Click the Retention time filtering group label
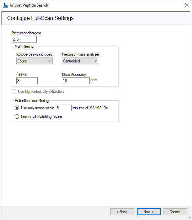The image size is (192, 220). point(32,101)
